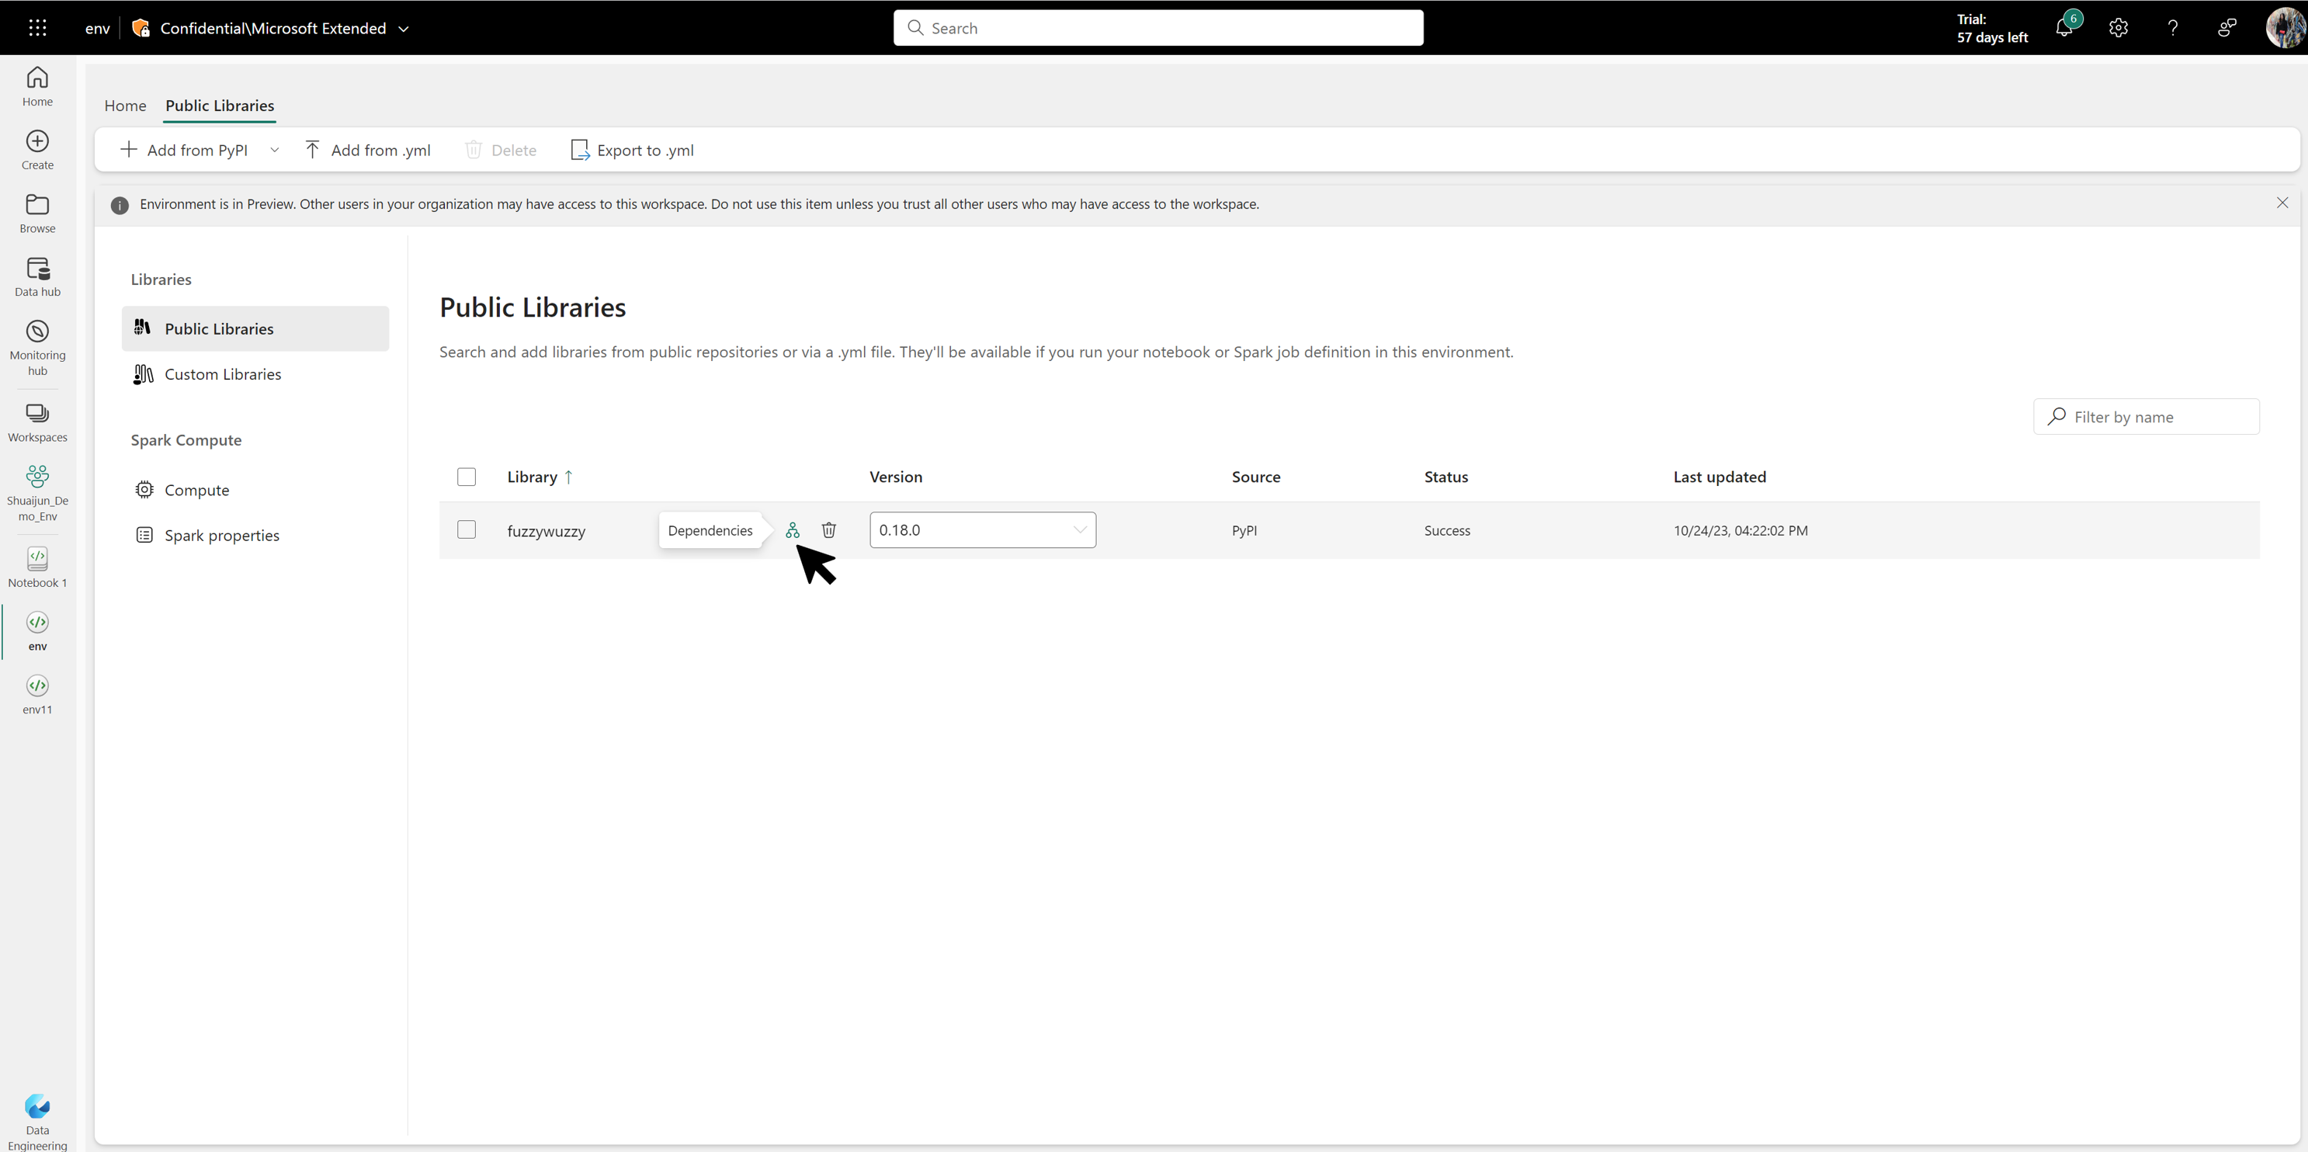Click the Compute settings icon
This screenshot has height=1152, width=2308.
pos(143,488)
